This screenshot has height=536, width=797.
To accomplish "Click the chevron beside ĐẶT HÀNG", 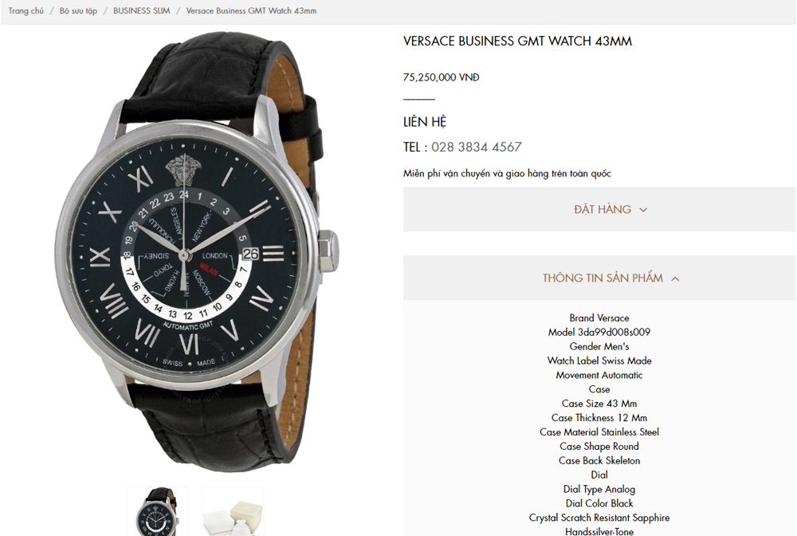I will click(643, 210).
